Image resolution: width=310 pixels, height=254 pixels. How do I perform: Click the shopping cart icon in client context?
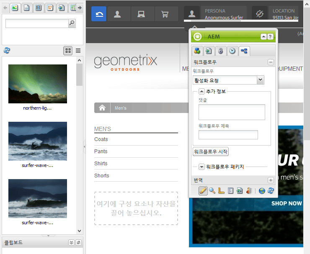pyautogui.click(x=165, y=14)
